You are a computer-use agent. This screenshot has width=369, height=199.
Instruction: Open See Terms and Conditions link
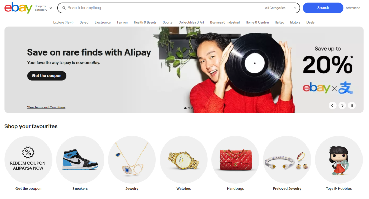click(x=46, y=107)
